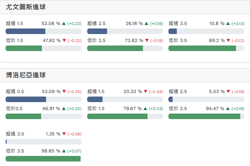Select the green up arrow beside 98.65 %
The image size is (250, 166).
64,151
